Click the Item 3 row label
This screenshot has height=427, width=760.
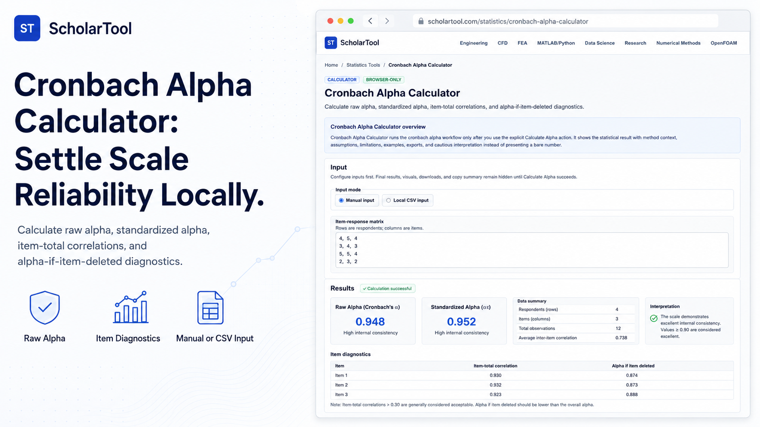click(x=341, y=395)
